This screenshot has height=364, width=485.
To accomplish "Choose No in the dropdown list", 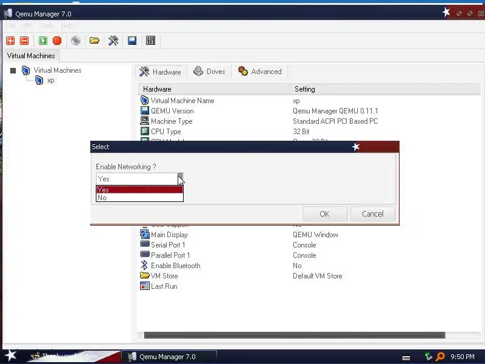I will (139, 198).
